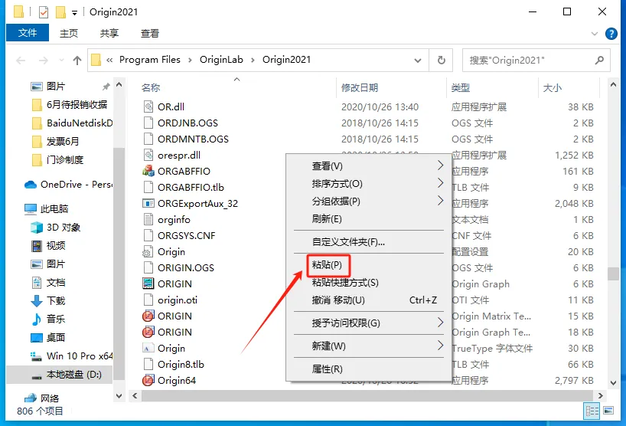Click Program Files in the address breadcrumb
Image resolution: width=626 pixels, height=426 pixels.
(150, 60)
